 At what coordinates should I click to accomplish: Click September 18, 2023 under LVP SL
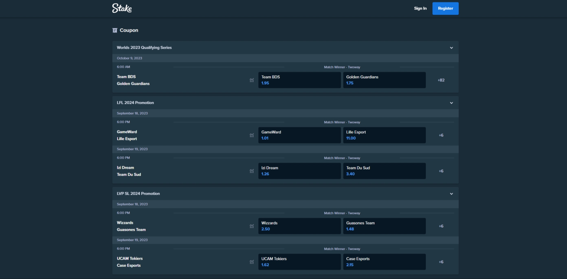tap(285, 204)
